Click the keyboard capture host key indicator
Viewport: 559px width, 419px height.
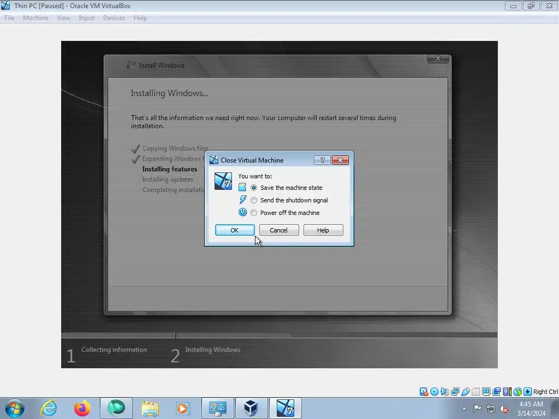(528, 392)
